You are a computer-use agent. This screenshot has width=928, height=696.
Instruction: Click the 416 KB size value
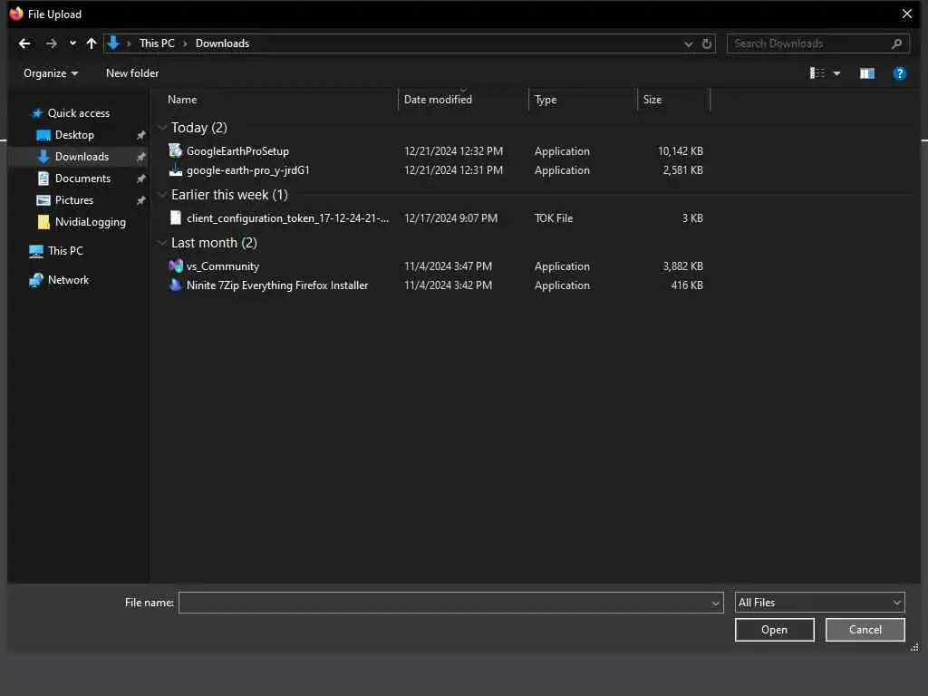pos(687,285)
